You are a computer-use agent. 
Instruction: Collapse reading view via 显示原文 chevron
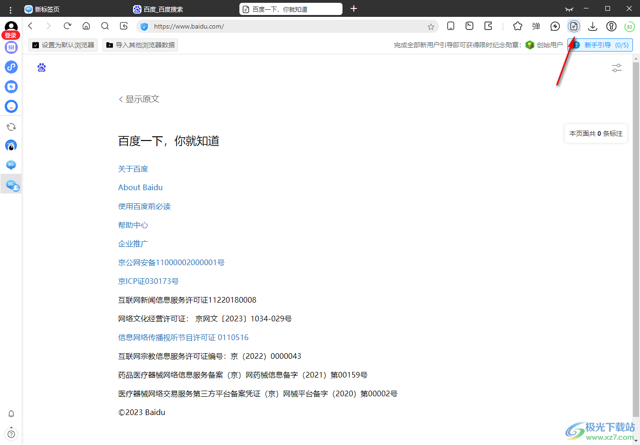[121, 99]
